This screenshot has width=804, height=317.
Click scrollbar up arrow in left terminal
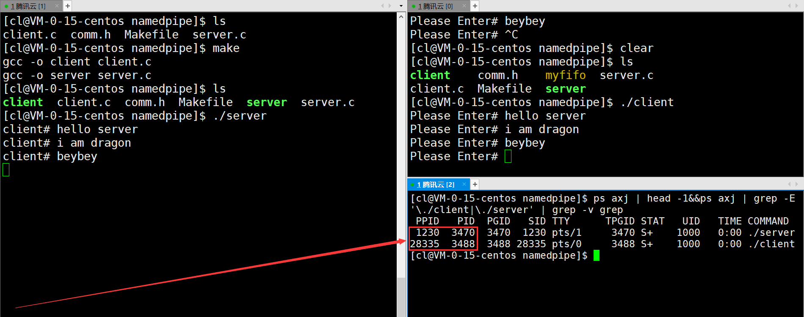pos(401,16)
